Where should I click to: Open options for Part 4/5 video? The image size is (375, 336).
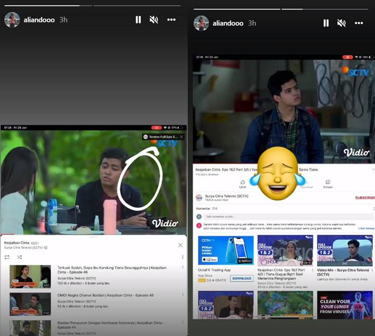click(313, 270)
